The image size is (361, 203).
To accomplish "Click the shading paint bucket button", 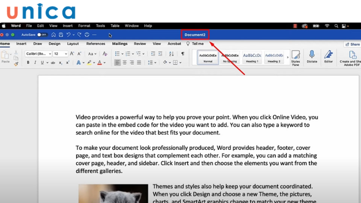I will pos(165,62).
